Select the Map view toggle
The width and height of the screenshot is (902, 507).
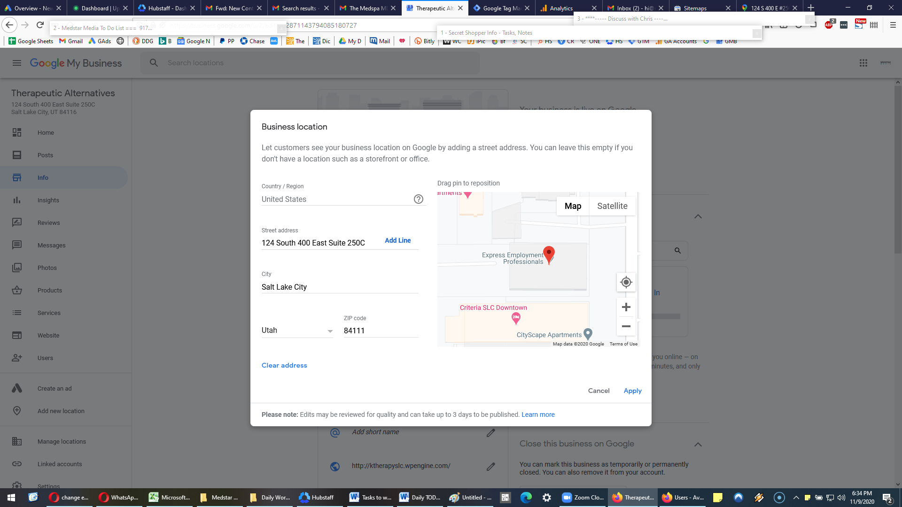click(573, 206)
